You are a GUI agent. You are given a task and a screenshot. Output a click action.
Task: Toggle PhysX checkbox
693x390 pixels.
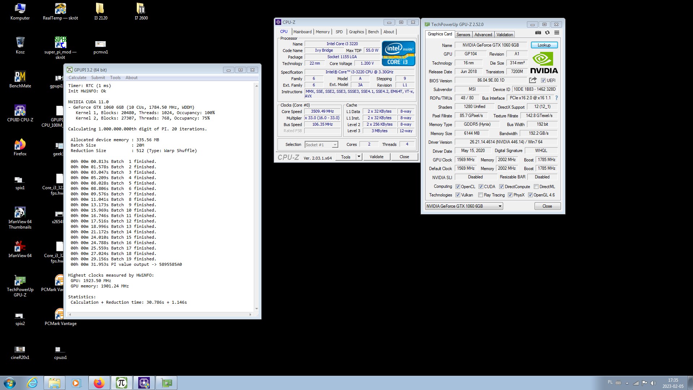pyautogui.click(x=510, y=195)
